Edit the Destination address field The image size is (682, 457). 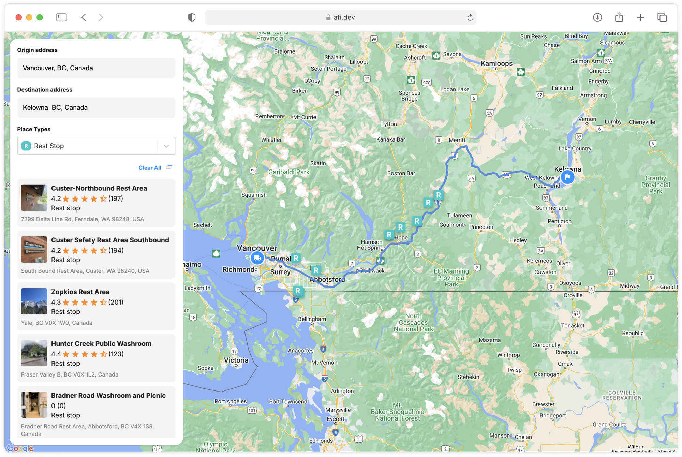tap(97, 107)
